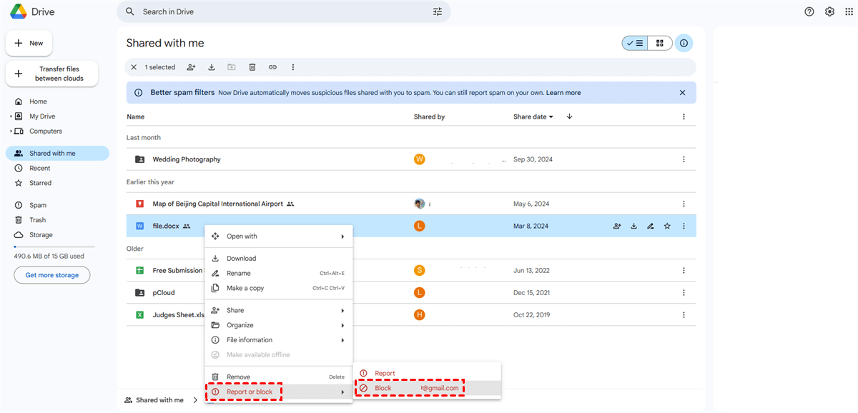The height and width of the screenshot is (413, 858).
Task: Open Settings gear icon
Action: click(829, 11)
